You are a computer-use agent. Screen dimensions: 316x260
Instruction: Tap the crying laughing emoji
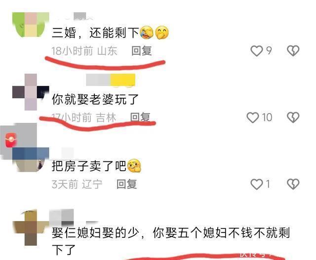pyautogui.click(x=147, y=33)
